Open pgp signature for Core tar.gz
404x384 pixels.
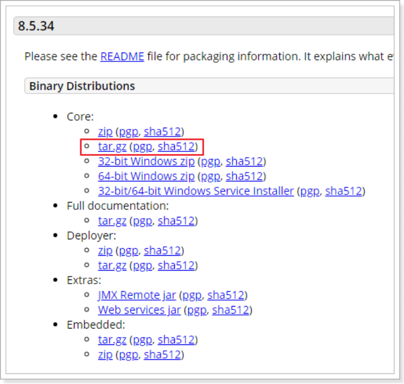(x=143, y=147)
